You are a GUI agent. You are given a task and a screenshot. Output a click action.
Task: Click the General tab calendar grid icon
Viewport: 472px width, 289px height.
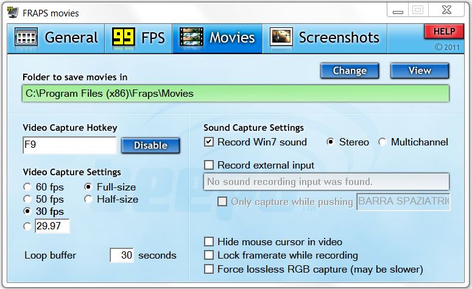tap(26, 38)
